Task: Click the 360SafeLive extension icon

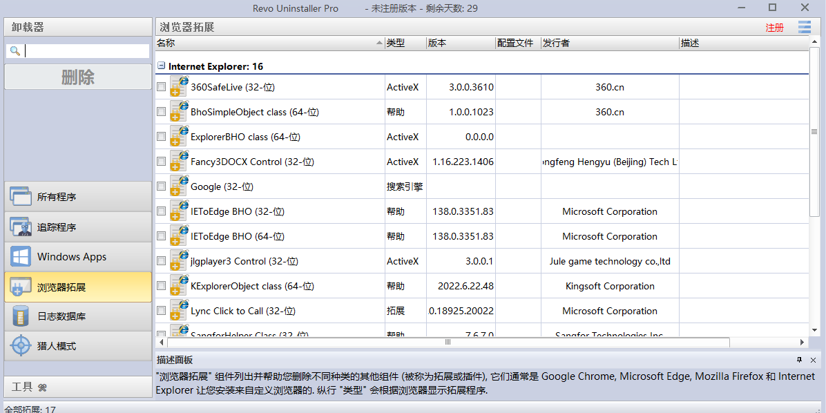Action: click(x=179, y=87)
